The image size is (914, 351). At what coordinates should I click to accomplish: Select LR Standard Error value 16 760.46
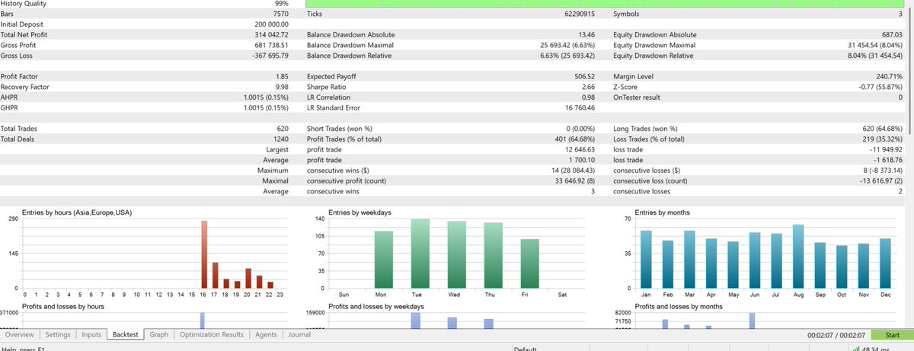pyautogui.click(x=581, y=109)
